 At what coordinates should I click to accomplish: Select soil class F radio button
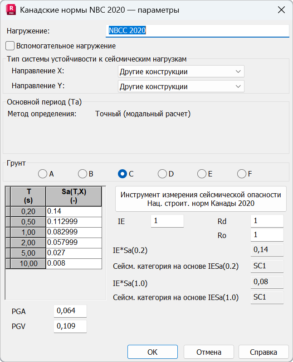pyautogui.click(x=242, y=174)
